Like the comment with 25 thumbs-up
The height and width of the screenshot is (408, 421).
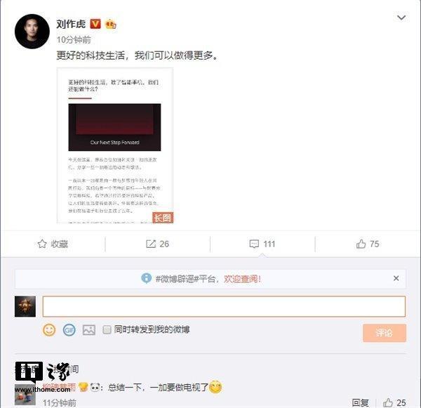[388, 402]
